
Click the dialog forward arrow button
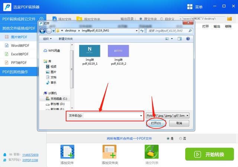click(x=49, y=31)
